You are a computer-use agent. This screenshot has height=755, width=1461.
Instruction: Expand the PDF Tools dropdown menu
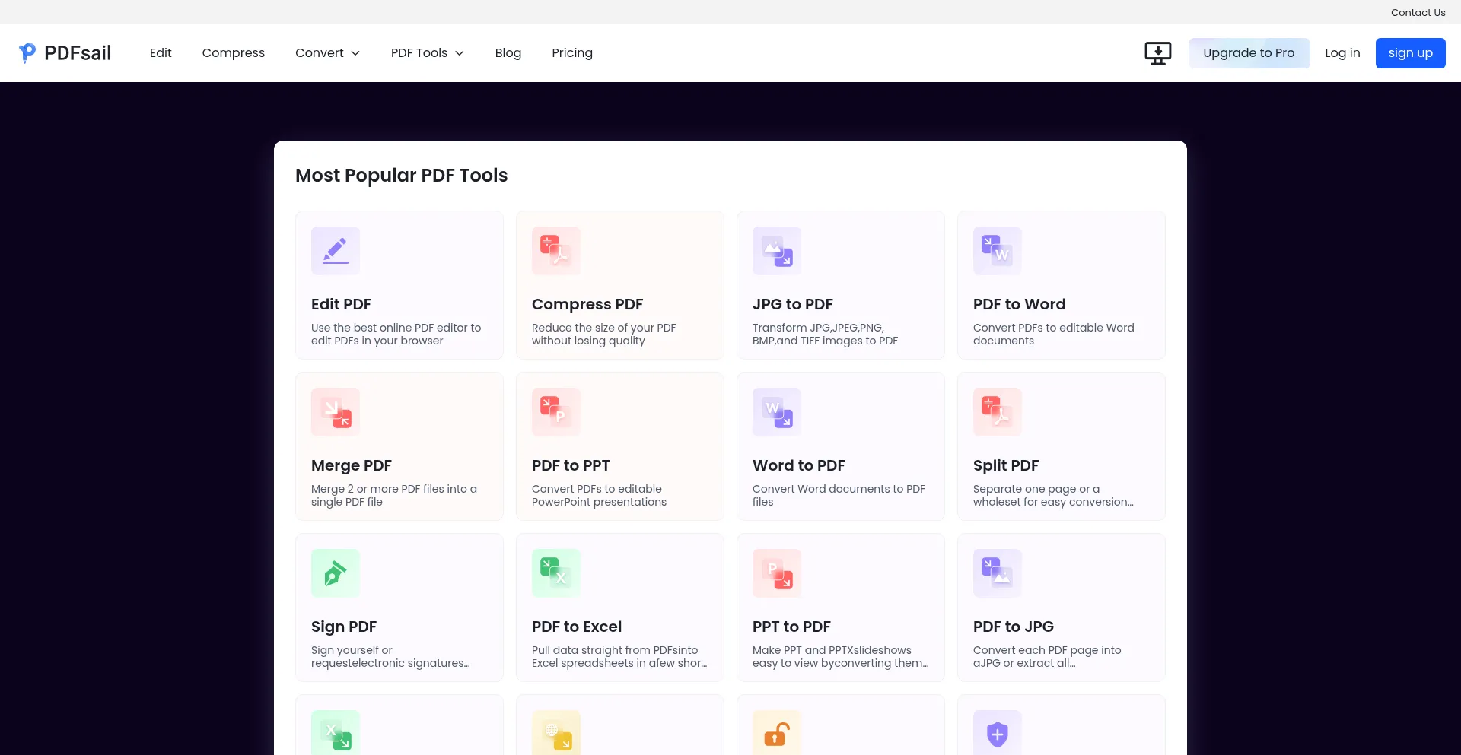(x=427, y=53)
